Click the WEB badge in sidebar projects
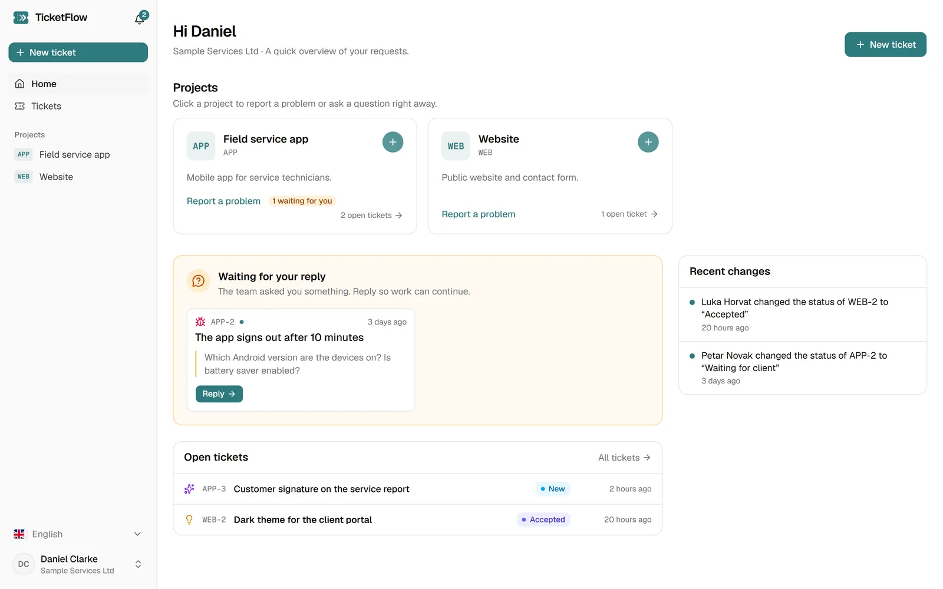 click(24, 177)
